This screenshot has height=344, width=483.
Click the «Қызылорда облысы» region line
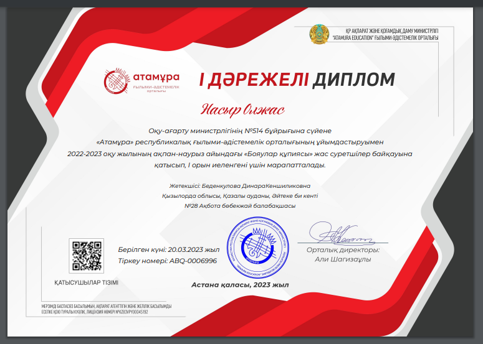(x=240, y=195)
